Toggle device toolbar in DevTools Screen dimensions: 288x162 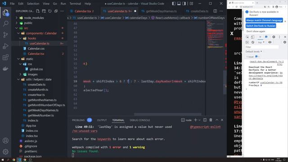252,37
